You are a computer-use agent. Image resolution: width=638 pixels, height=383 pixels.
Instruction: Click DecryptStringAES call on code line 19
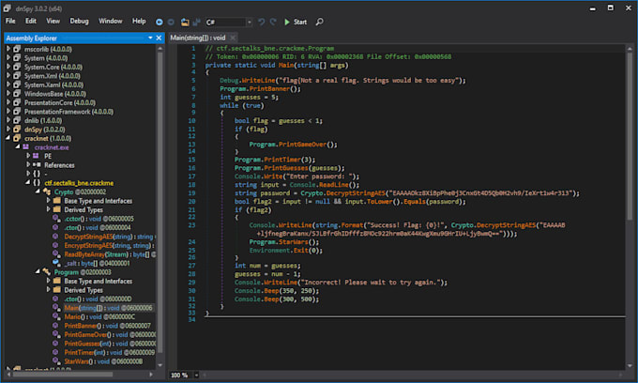356,193
